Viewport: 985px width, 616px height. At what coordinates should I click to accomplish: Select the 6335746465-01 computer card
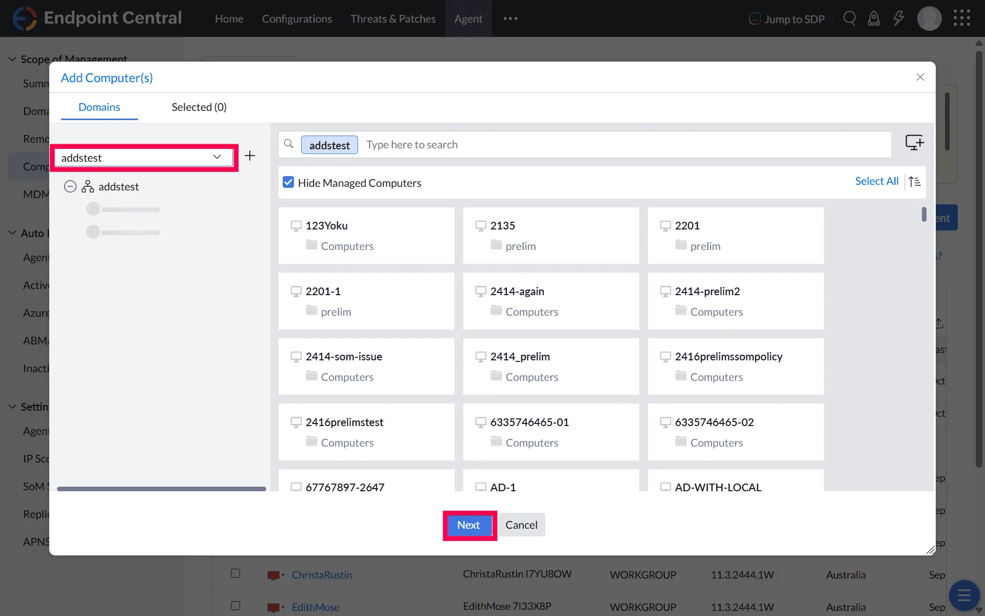551,432
